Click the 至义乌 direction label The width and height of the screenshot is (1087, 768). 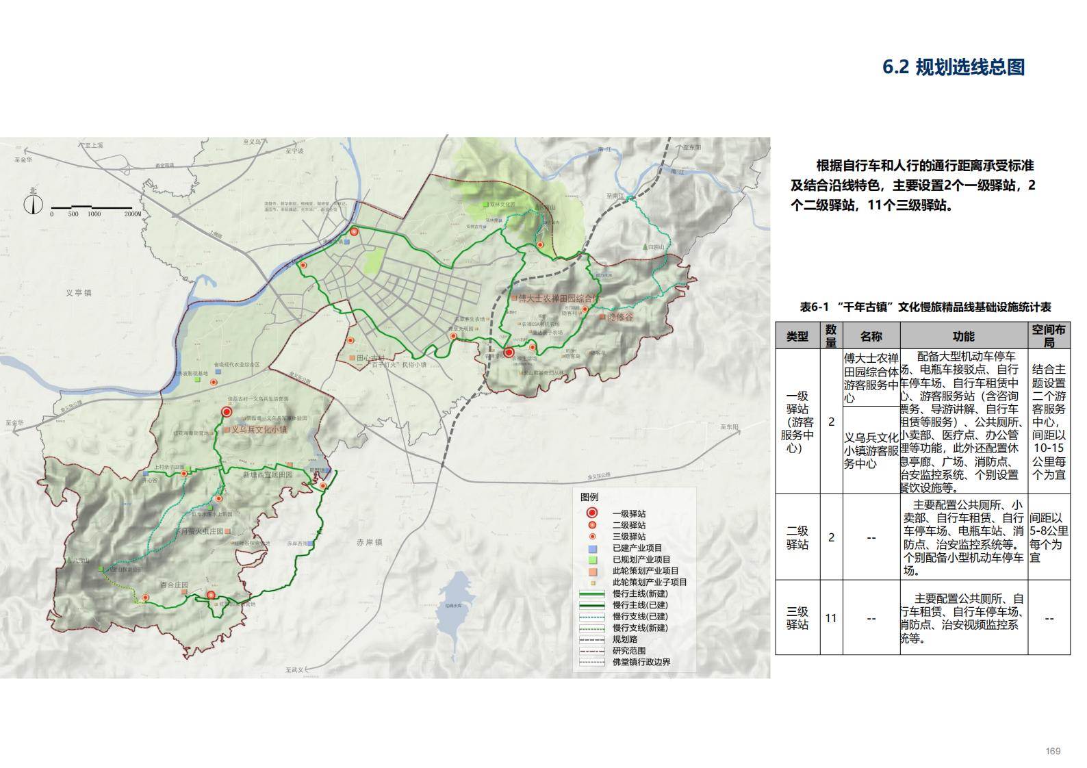click(253, 142)
